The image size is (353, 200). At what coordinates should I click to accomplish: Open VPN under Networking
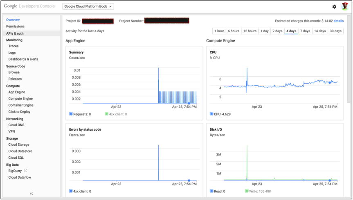(12, 131)
